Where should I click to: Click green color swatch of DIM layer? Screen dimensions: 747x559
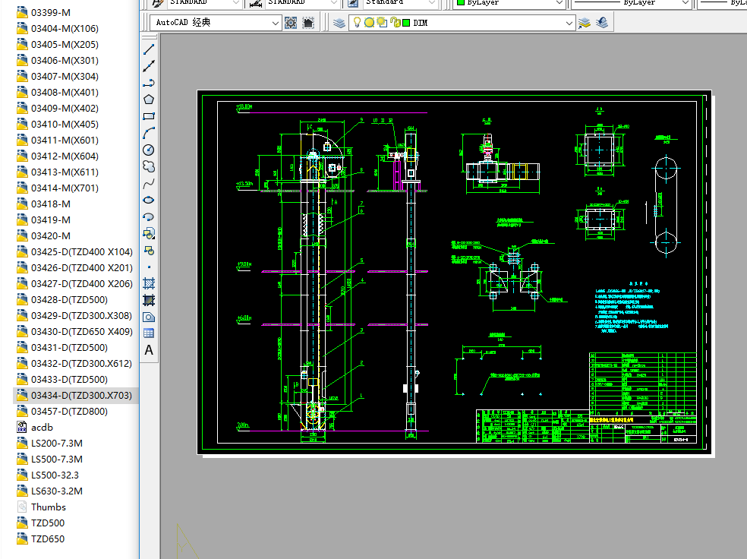pos(406,23)
